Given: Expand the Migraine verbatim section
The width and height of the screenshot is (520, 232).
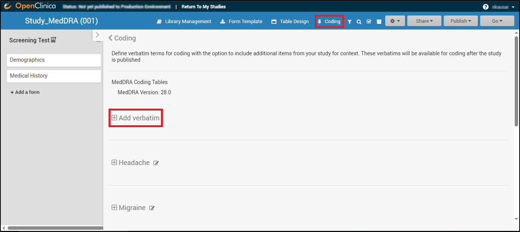Looking at the screenshot, I should tap(114, 208).
